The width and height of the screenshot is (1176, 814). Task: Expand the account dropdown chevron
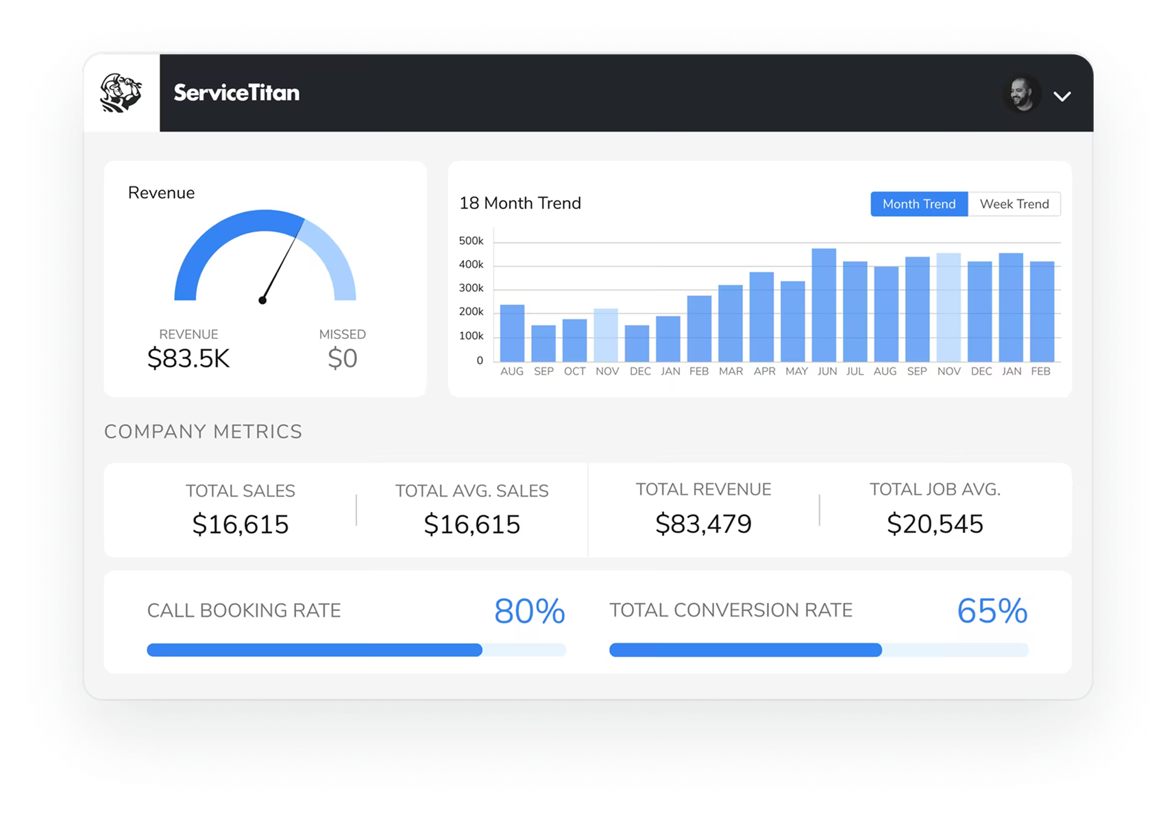pos(1062,97)
